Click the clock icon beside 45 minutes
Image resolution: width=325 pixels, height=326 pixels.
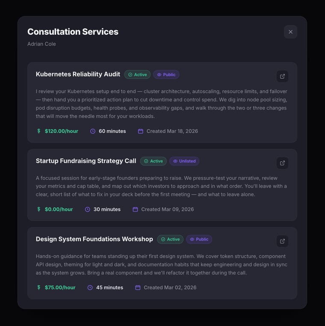90,287
